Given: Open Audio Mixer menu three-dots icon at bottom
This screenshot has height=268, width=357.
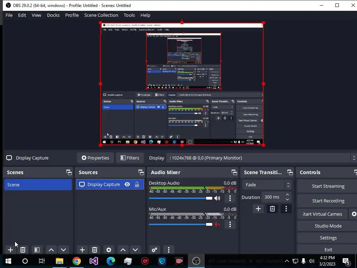Looking at the screenshot, I should click(x=169, y=250).
